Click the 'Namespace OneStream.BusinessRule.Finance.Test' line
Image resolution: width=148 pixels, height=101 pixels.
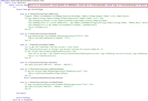pyautogui.click(x=23, y=1)
